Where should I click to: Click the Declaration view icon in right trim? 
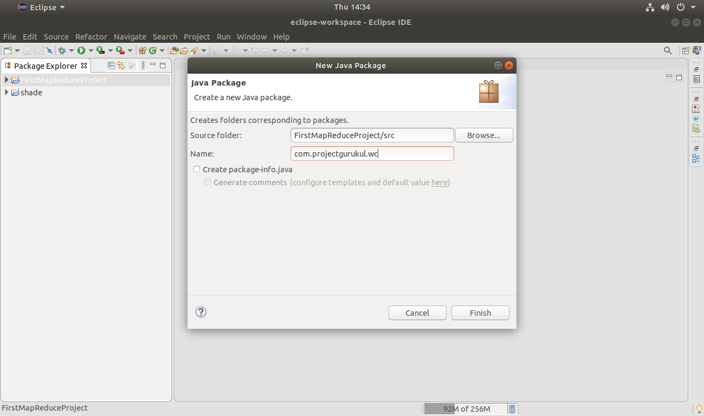coord(696,128)
